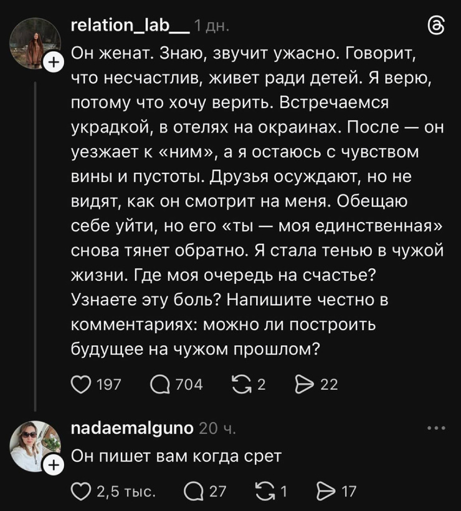Viewport: 461px width, 511px height.
Task: Open the nadaemalguno profile username link
Action: (x=133, y=428)
